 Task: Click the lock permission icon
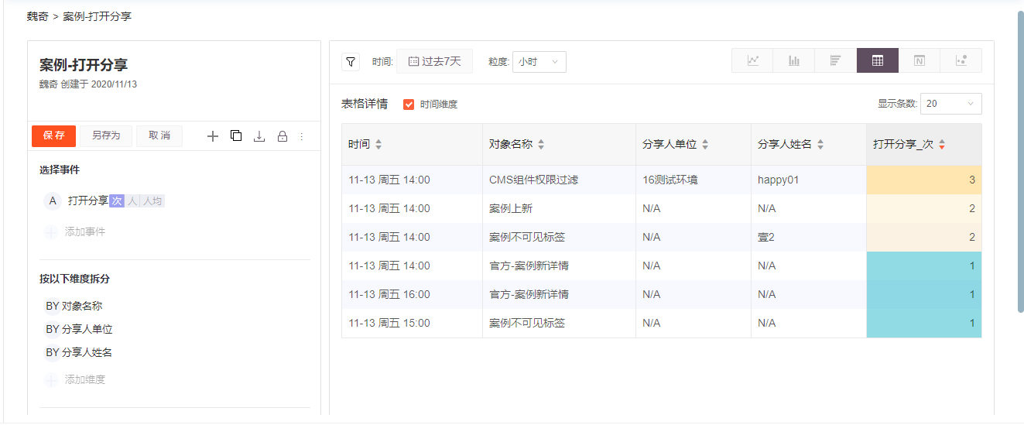[283, 136]
